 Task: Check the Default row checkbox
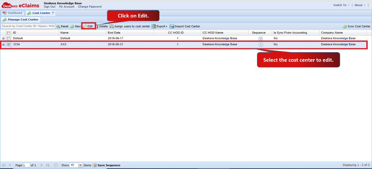tap(9, 38)
